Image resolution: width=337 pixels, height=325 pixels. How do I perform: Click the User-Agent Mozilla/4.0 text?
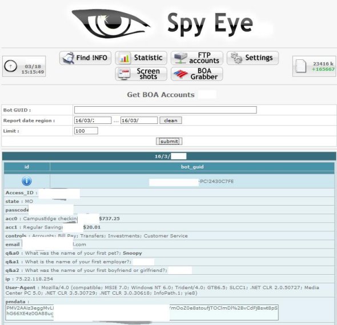162,290
